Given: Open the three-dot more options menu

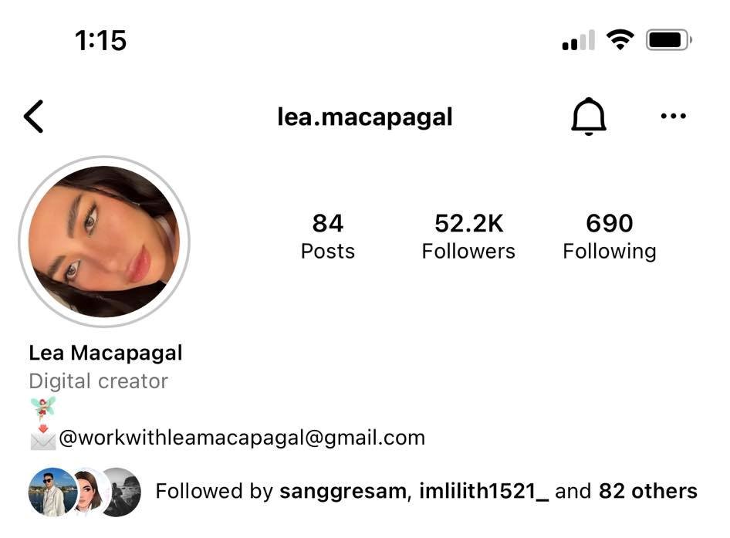Looking at the screenshot, I should pos(673,116).
